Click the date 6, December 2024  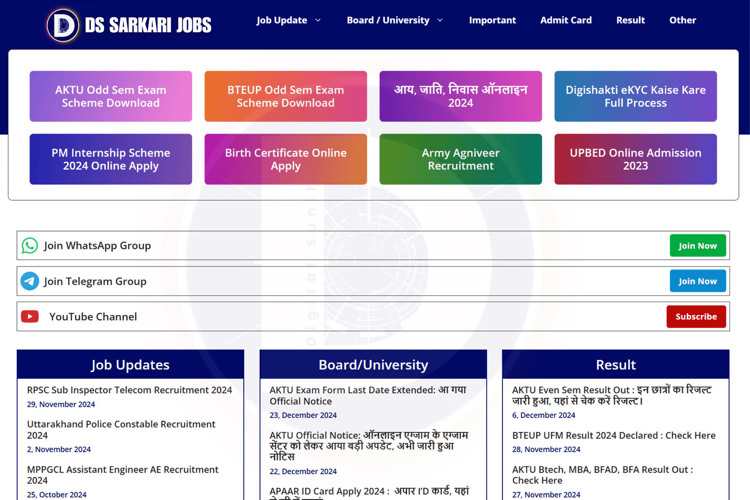[544, 415]
